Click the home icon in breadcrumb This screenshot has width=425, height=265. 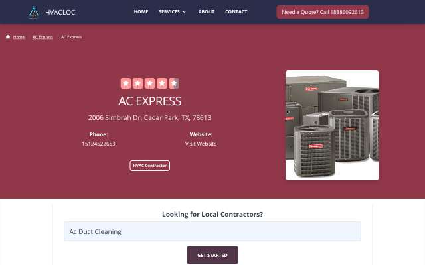click(x=8, y=37)
